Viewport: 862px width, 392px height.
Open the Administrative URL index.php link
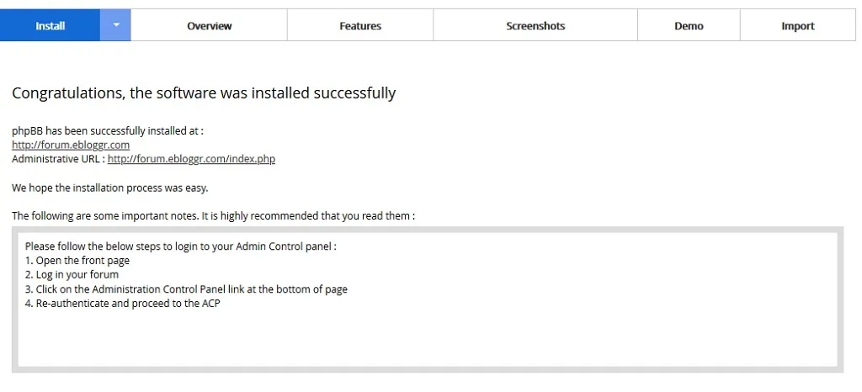(191, 159)
